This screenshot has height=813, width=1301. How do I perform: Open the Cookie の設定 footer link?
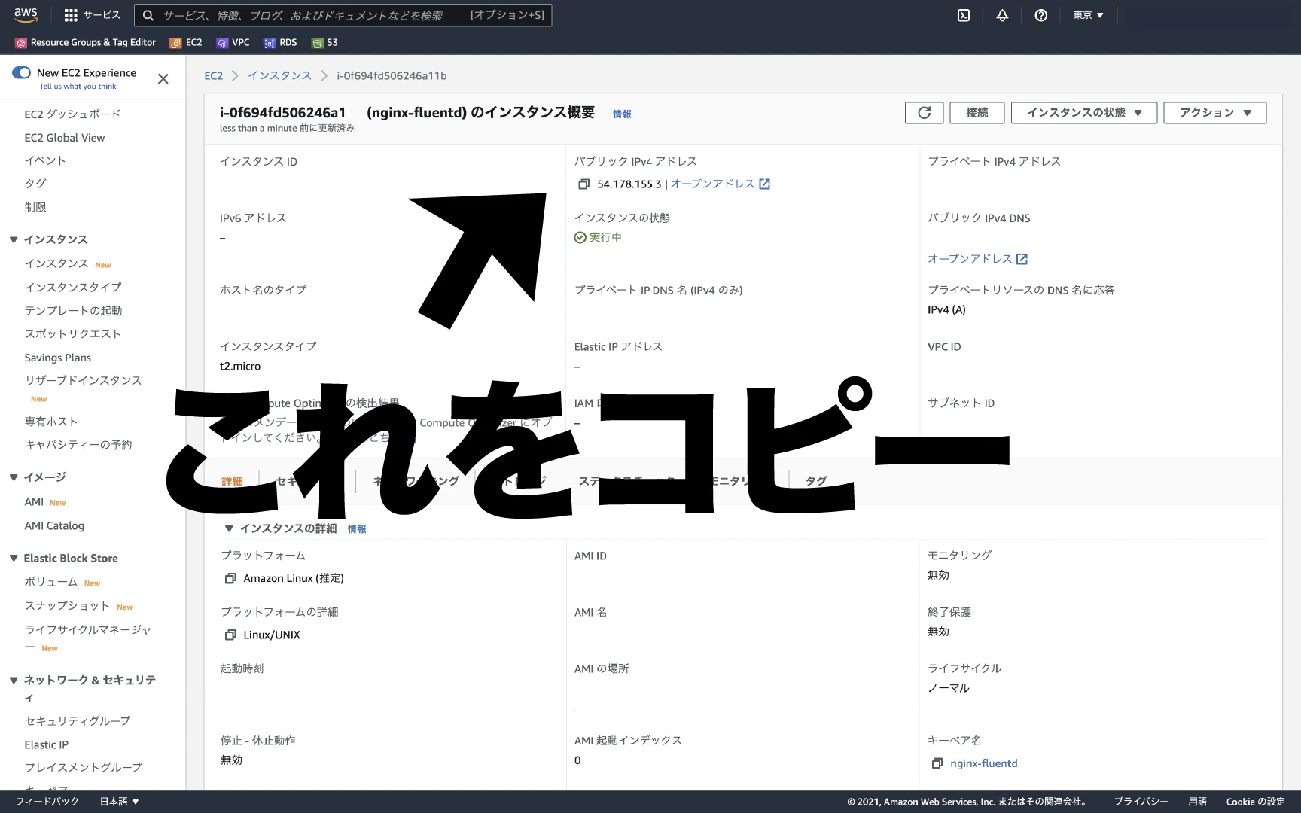pos(1255,802)
